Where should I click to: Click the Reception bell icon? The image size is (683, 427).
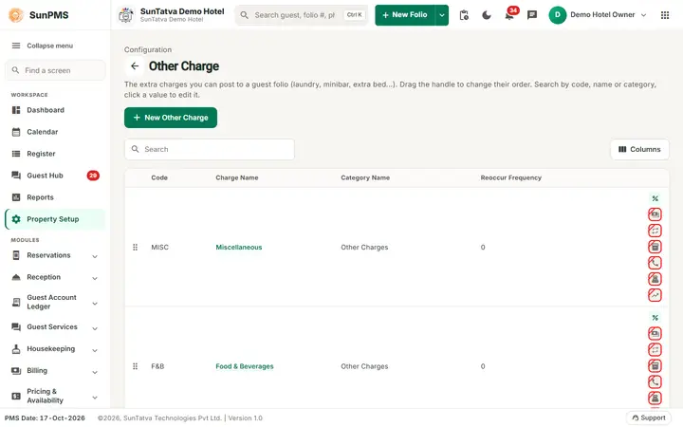coord(16,277)
